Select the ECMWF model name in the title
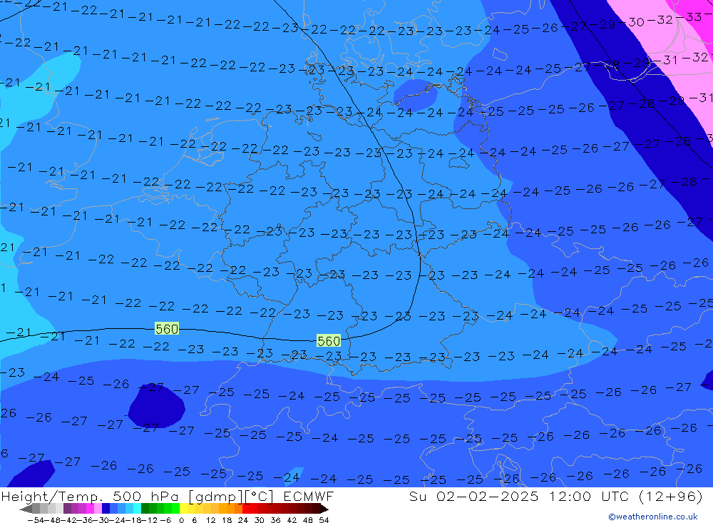The height and width of the screenshot is (523, 713). click(x=308, y=496)
